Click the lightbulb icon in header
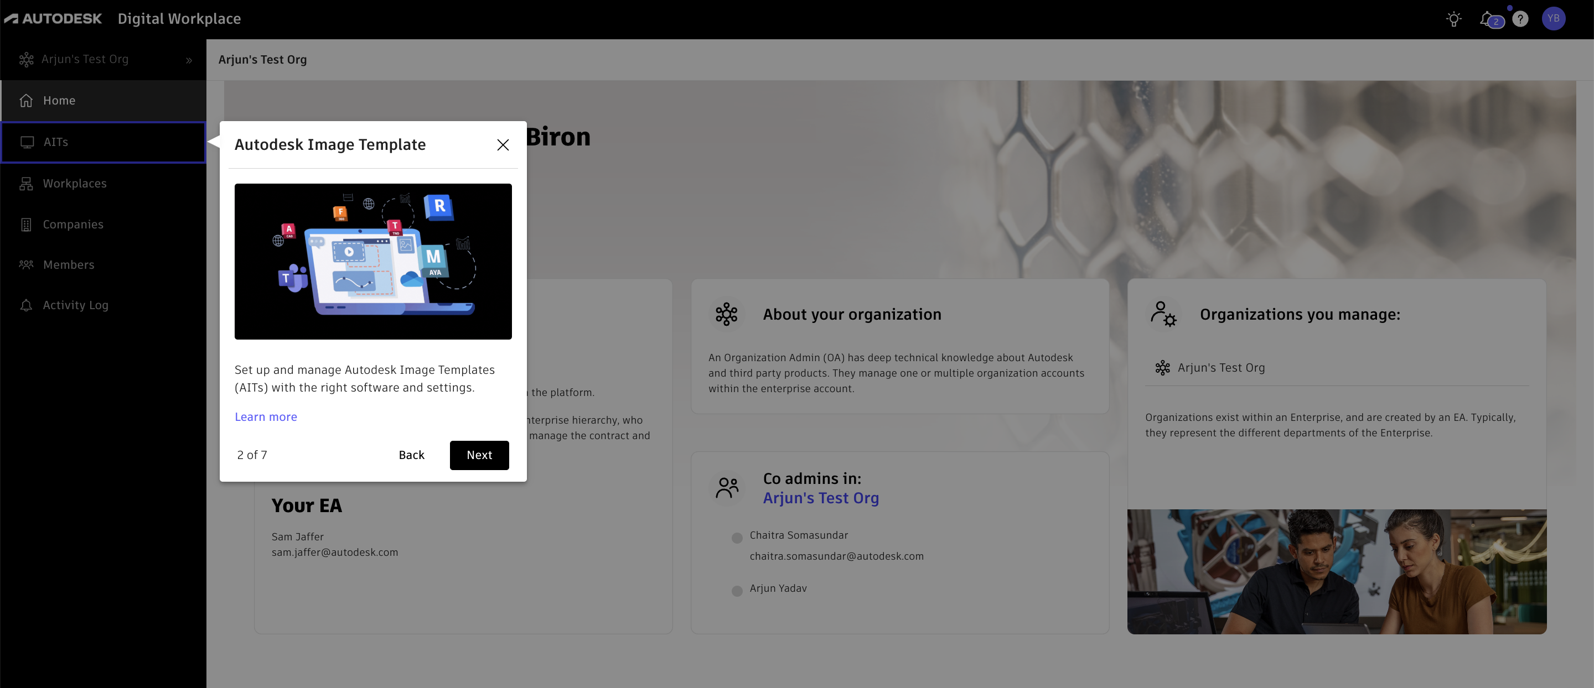The height and width of the screenshot is (688, 1594). click(x=1453, y=19)
